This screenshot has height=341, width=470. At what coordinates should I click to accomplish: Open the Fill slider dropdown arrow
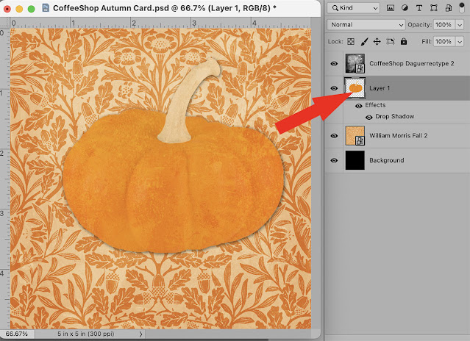click(460, 42)
